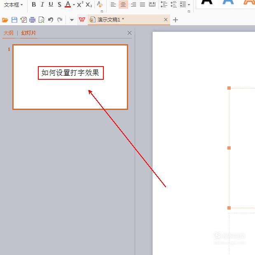Redo last action

click(x=60, y=20)
